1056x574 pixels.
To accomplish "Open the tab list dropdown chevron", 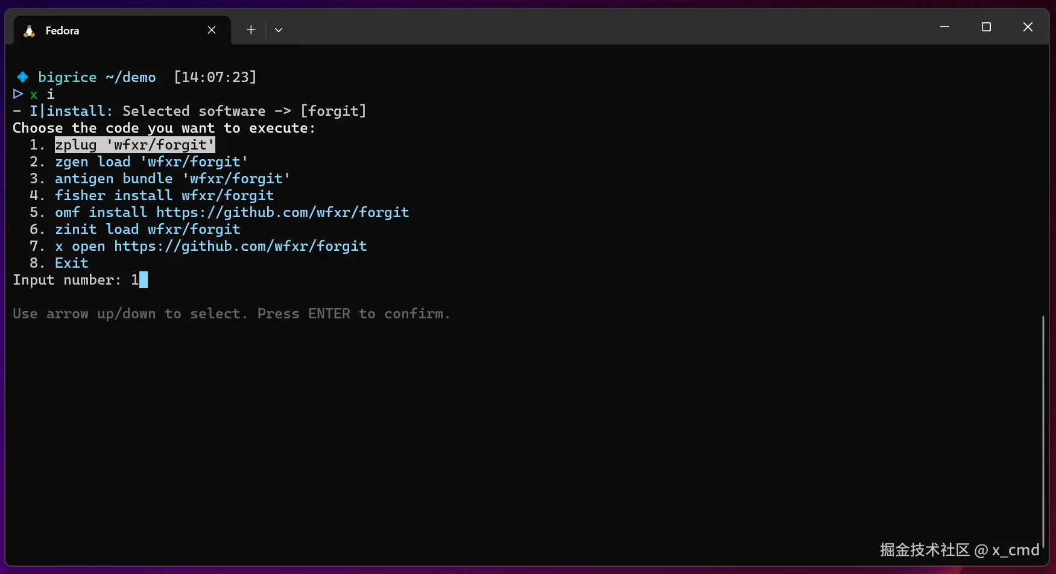I will [278, 30].
